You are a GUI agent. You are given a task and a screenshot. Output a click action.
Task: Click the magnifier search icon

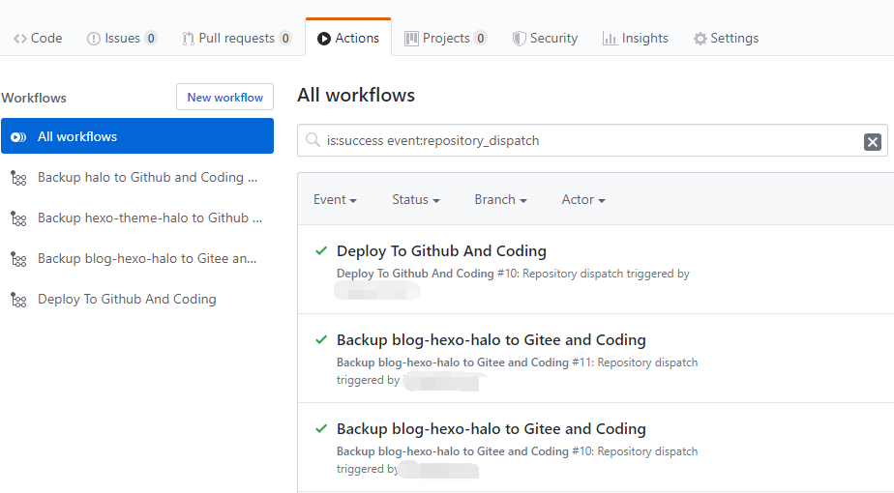(313, 139)
